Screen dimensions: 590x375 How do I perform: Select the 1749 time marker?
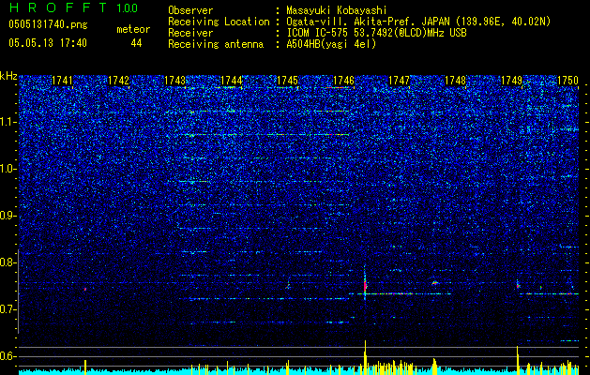pos(512,81)
